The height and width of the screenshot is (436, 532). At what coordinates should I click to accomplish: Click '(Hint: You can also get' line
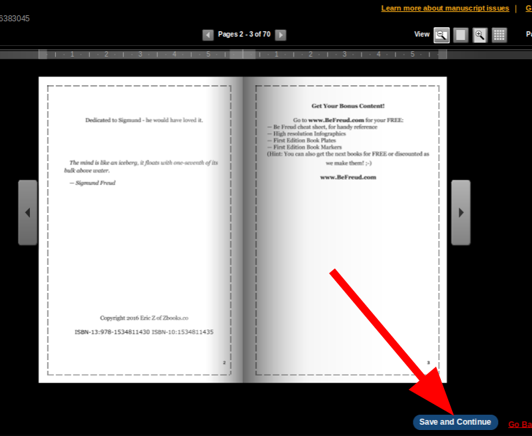click(x=348, y=154)
